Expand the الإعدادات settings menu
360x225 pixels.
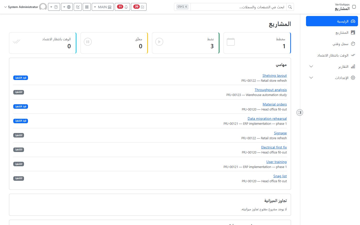332,78
